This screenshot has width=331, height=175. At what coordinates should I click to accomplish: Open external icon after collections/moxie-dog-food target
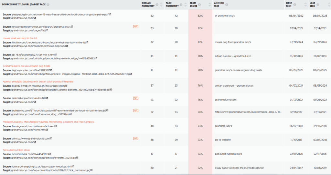[x=67, y=46]
